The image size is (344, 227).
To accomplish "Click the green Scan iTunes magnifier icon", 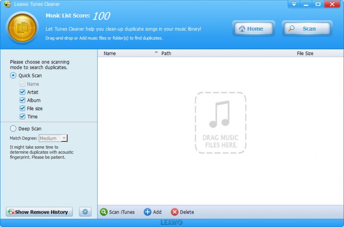I will tap(104, 212).
